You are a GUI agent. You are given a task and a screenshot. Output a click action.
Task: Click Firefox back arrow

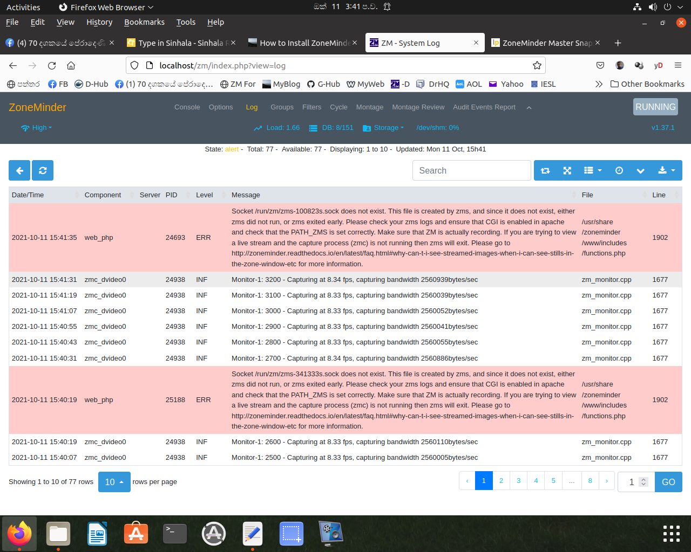(13, 65)
